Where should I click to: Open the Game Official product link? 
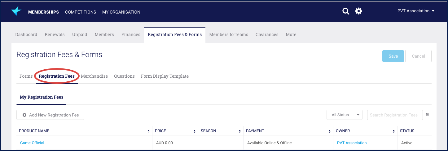(32, 143)
